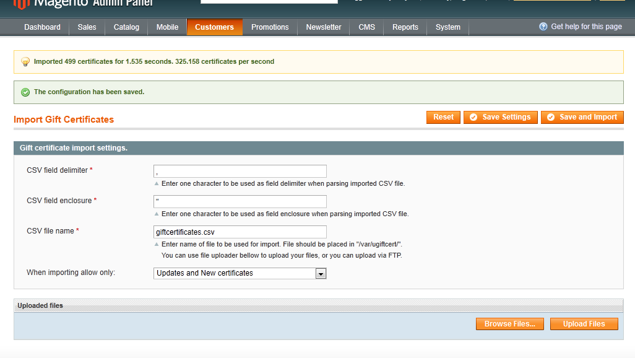The height and width of the screenshot is (358, 635).
Task: Open Get help for this page link
Action: coord(586,27)
